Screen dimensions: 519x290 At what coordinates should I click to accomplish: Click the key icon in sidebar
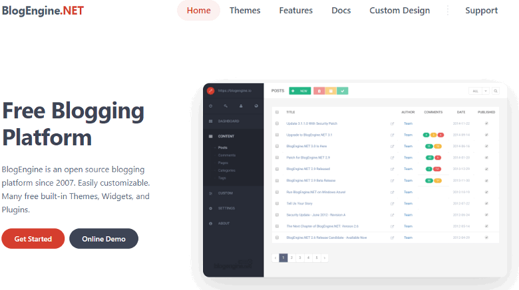pyautogui.click(x=226, y=106)
